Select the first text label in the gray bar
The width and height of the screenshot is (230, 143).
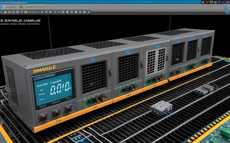[11, 7]
